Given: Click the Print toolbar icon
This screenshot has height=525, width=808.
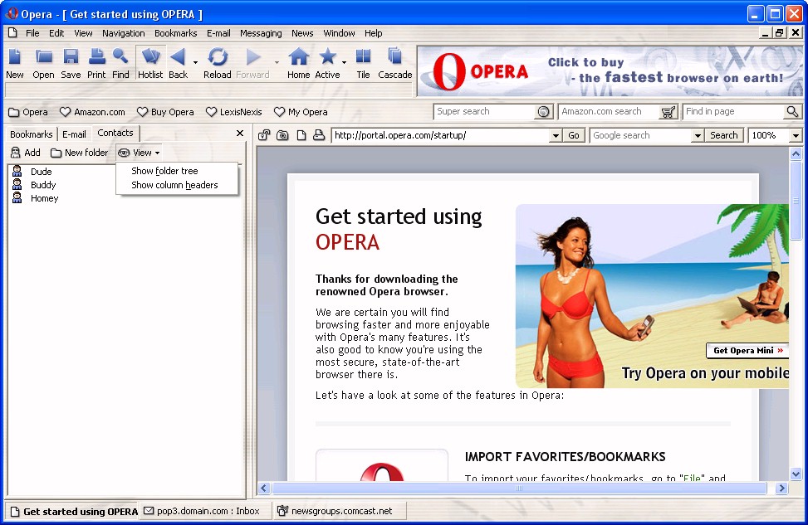Looking at the screenshot, I should coord(96,63).
